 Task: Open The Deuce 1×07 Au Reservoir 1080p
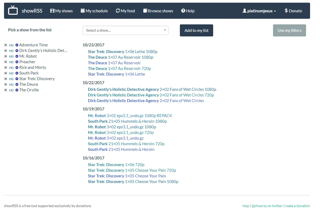tap(121, 57)
